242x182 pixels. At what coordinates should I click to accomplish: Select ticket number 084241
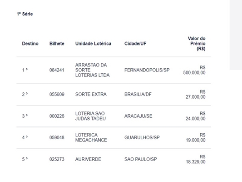point(57,70)
